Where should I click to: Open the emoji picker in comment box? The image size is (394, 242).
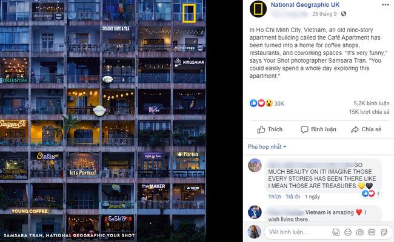click(348, 232)
